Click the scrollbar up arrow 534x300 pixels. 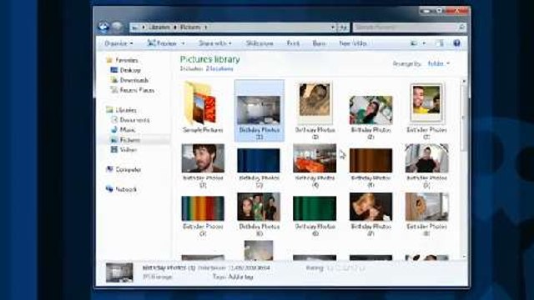[x=464, y=82]
